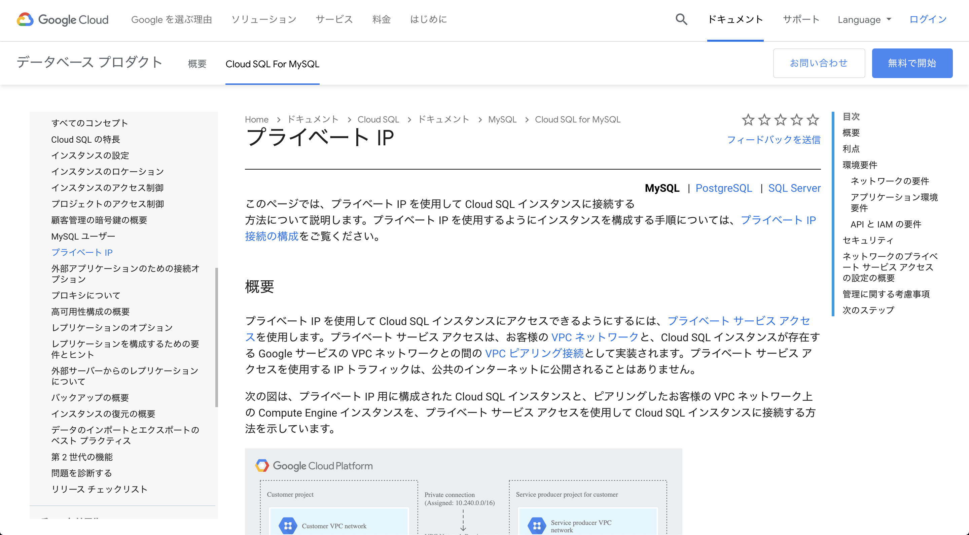The height and width of the screenshot is (535, 969).
Task: Open VPC ネットワーク link
Action: [x=595, y=337]
